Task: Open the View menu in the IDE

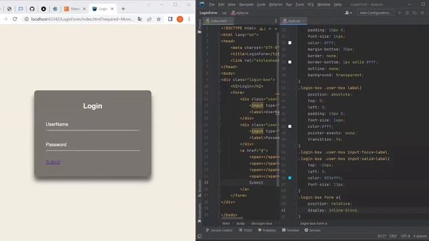Action: click(x=231, y=5)
